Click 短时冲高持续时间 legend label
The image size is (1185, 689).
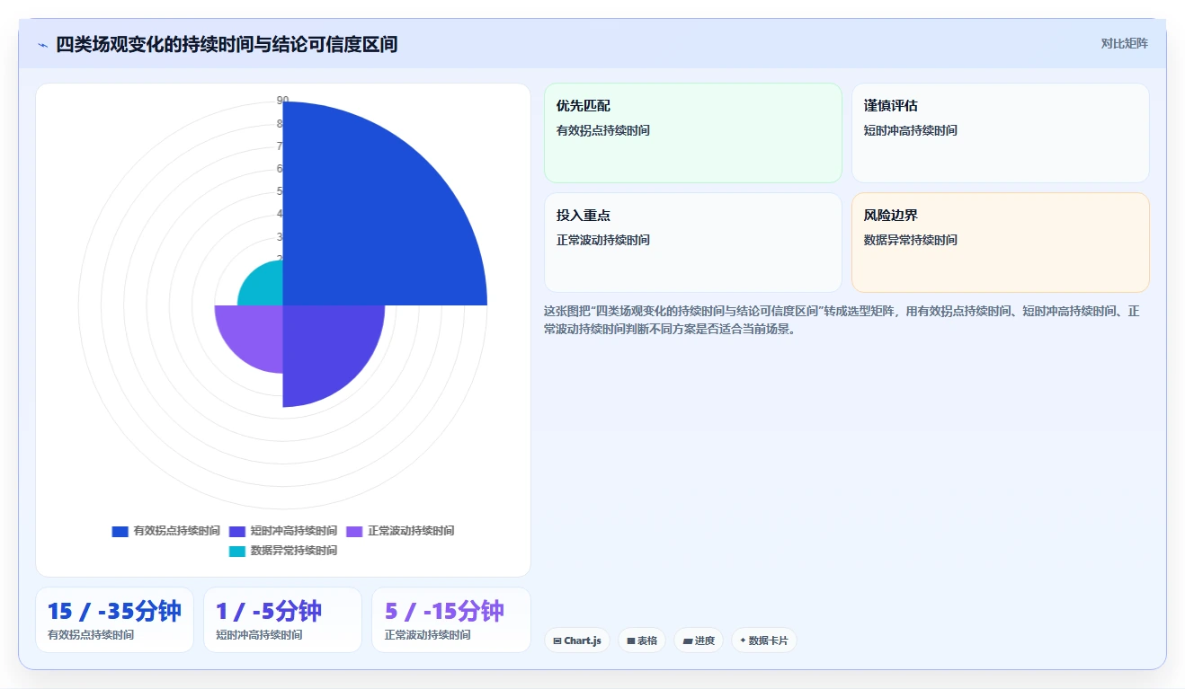click(x=294, y=532)
